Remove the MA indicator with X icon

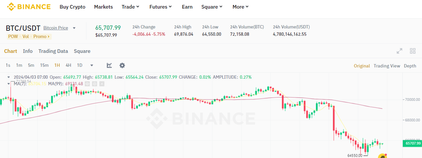tap(102, 84)
